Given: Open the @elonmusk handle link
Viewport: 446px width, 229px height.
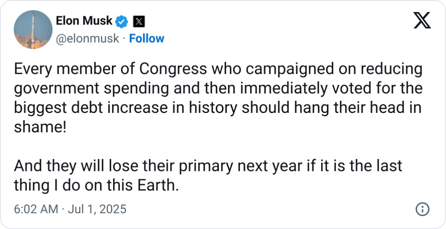Looking at the screenshot, I should [x=87, y=39].
